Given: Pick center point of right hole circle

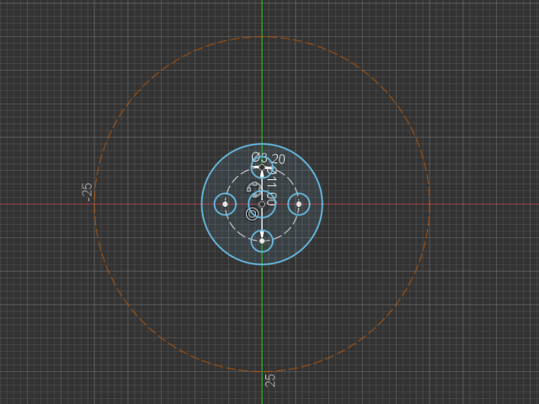Looking at the screenshot, I should (x=299, y=204).
